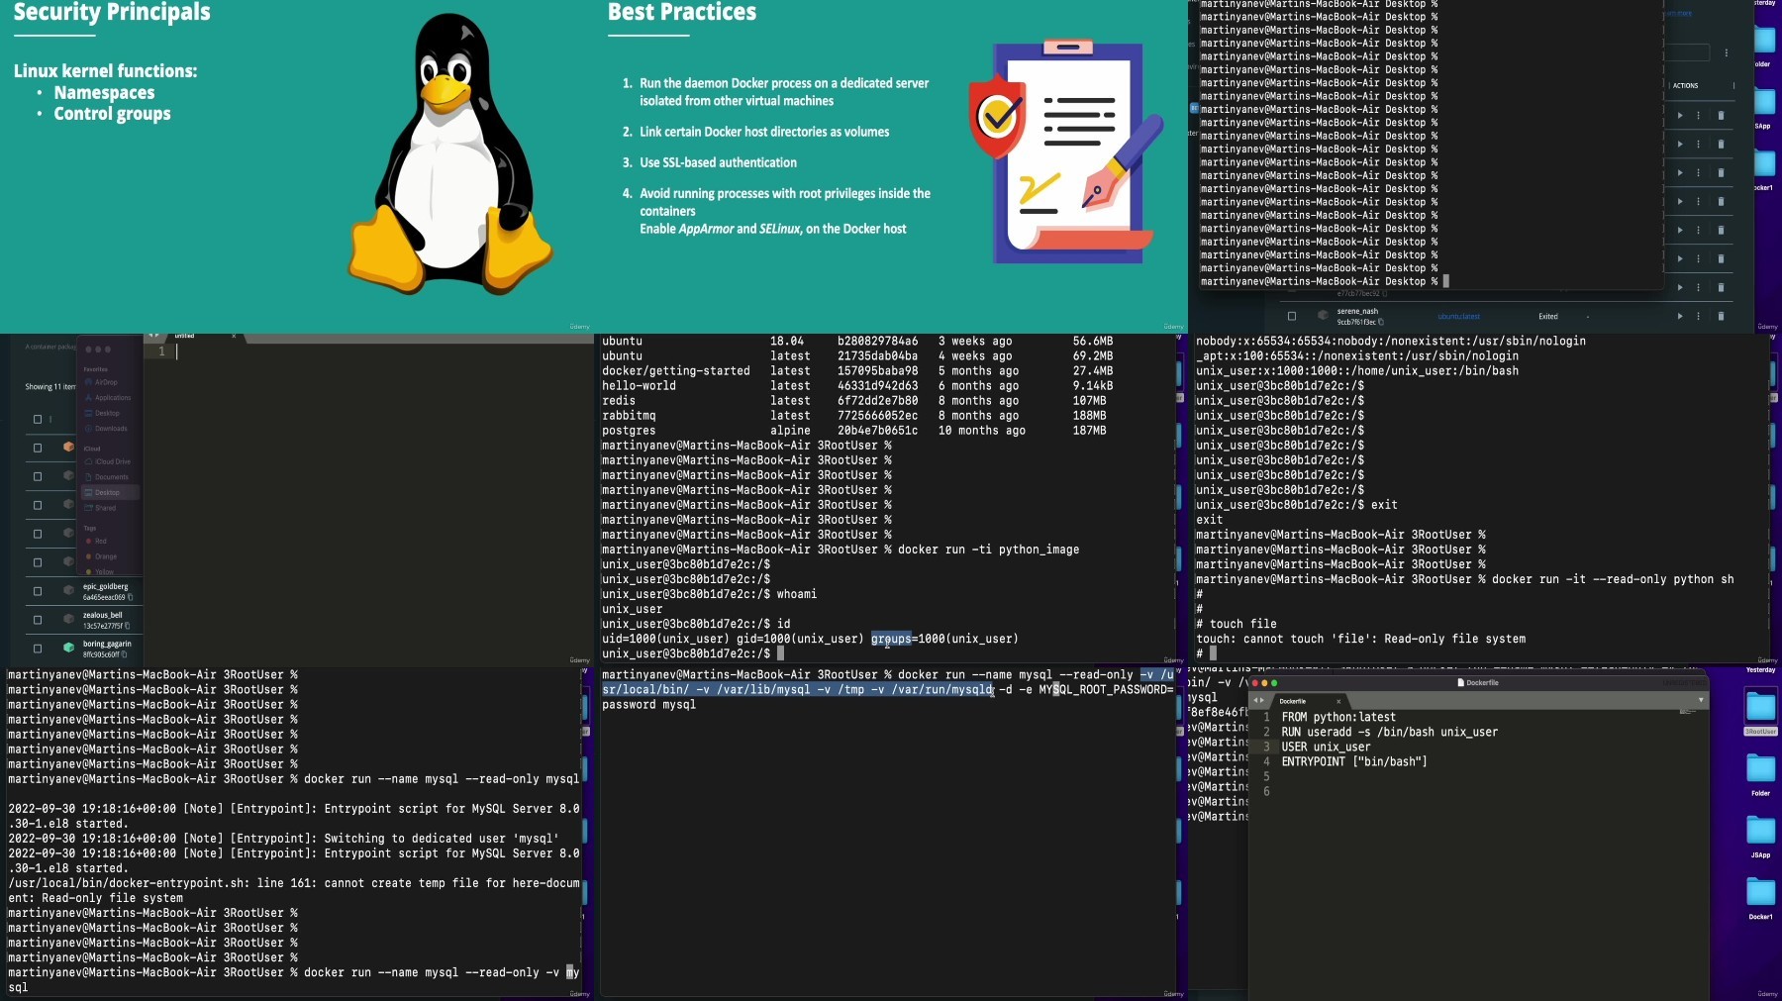Tick the boring_gagarin container checkbox
Viewport: 1782px width, 1001px height.
38,649
